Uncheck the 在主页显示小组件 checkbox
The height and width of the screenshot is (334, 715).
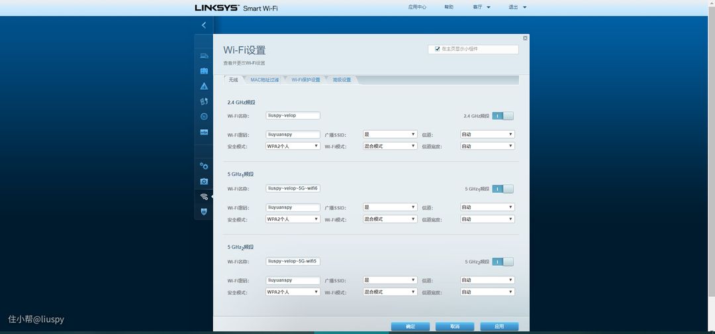pos(437,49)
